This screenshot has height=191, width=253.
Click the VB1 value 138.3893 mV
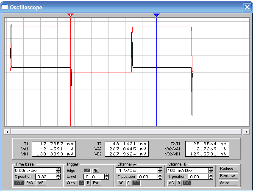pyautogui.click(x=55, y=154)
